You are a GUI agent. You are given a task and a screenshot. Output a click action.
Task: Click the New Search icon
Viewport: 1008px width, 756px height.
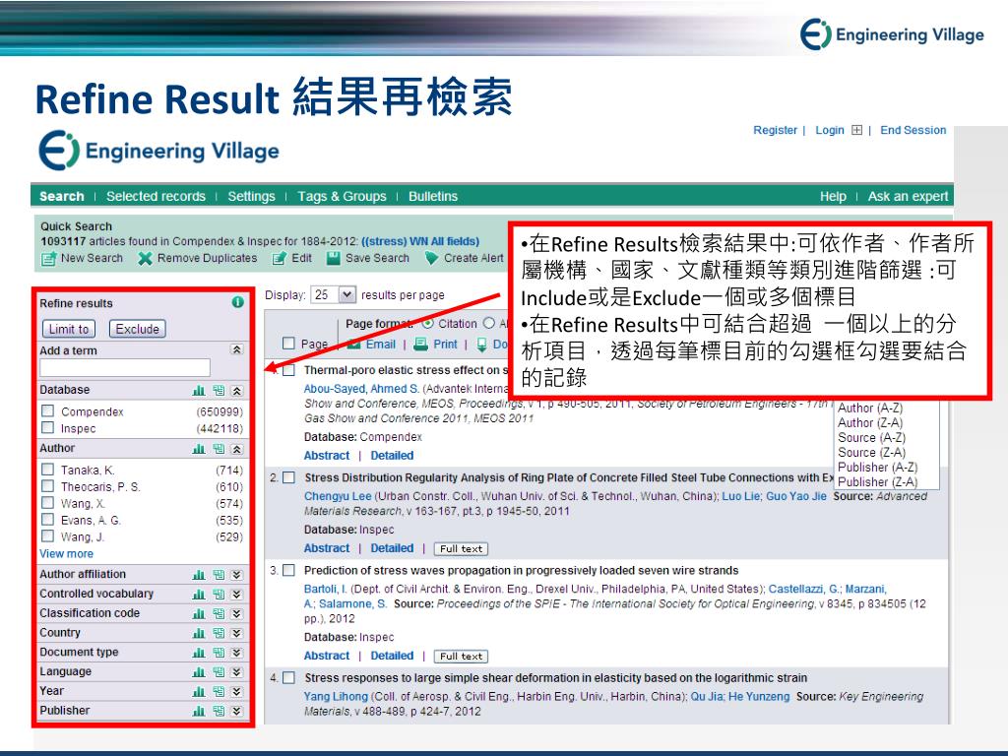(49, 259)
